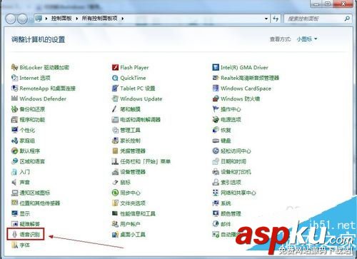Open 日期和时间 link
Screen dimensions: 357x259
click(233, 161)
